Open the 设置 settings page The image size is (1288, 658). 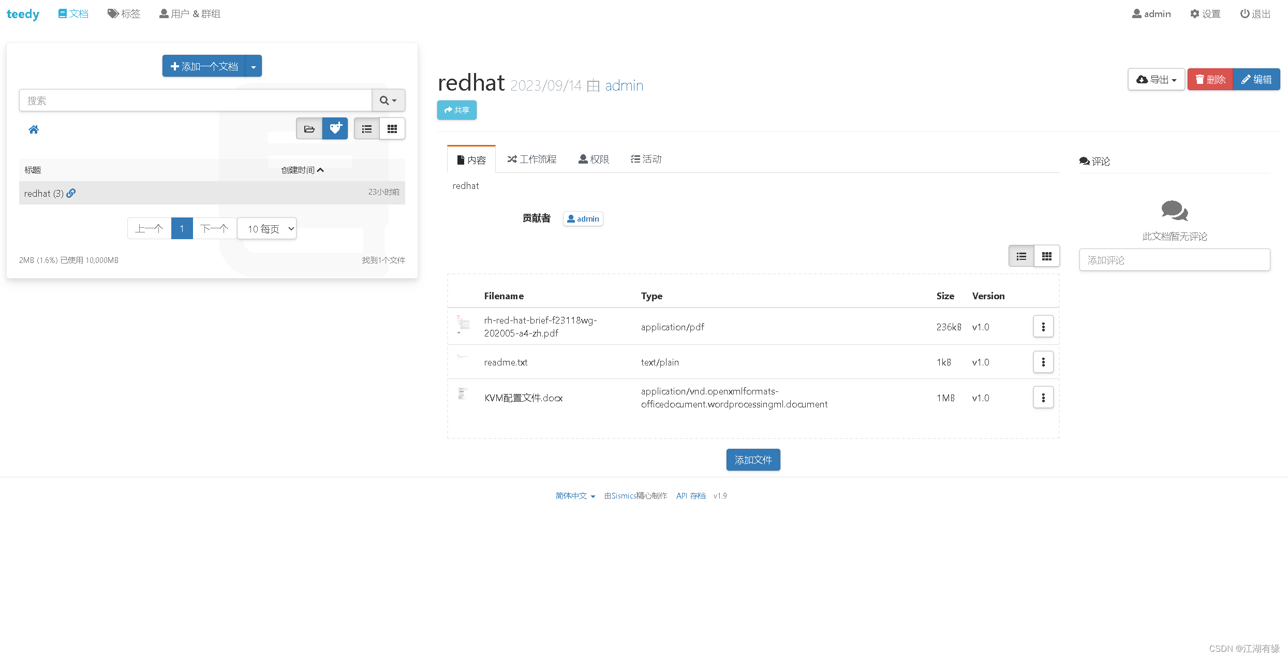(x=1205, y=13)
